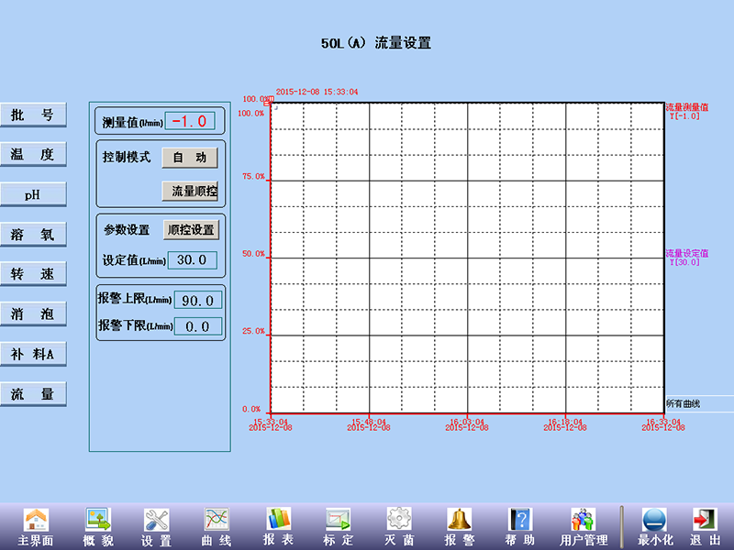Click the 顺控设置 parameter button
Image resolution: width=734 pixels, height=550 pixels.
tap(191, 229)
